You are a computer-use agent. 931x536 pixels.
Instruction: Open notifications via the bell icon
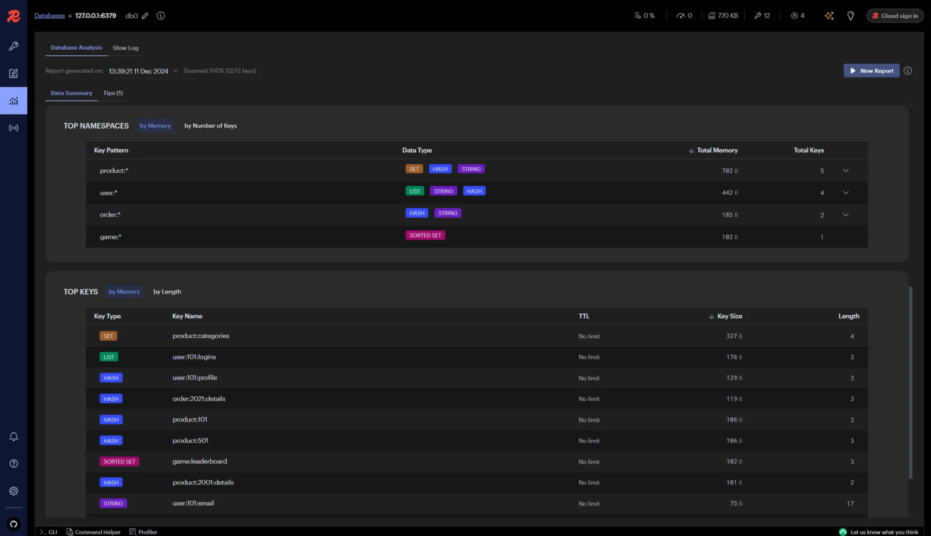point(13,436)
